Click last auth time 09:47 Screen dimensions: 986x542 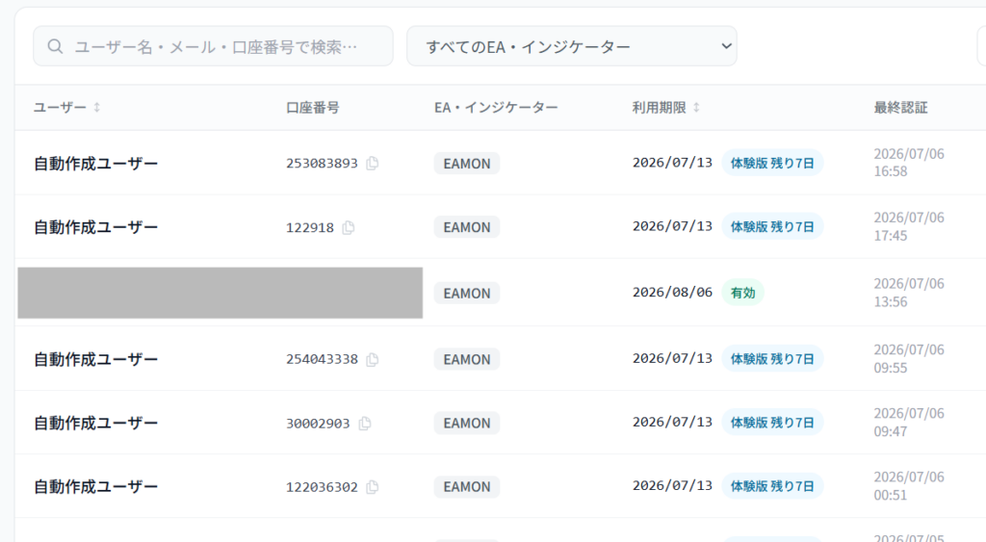[891, 431]
